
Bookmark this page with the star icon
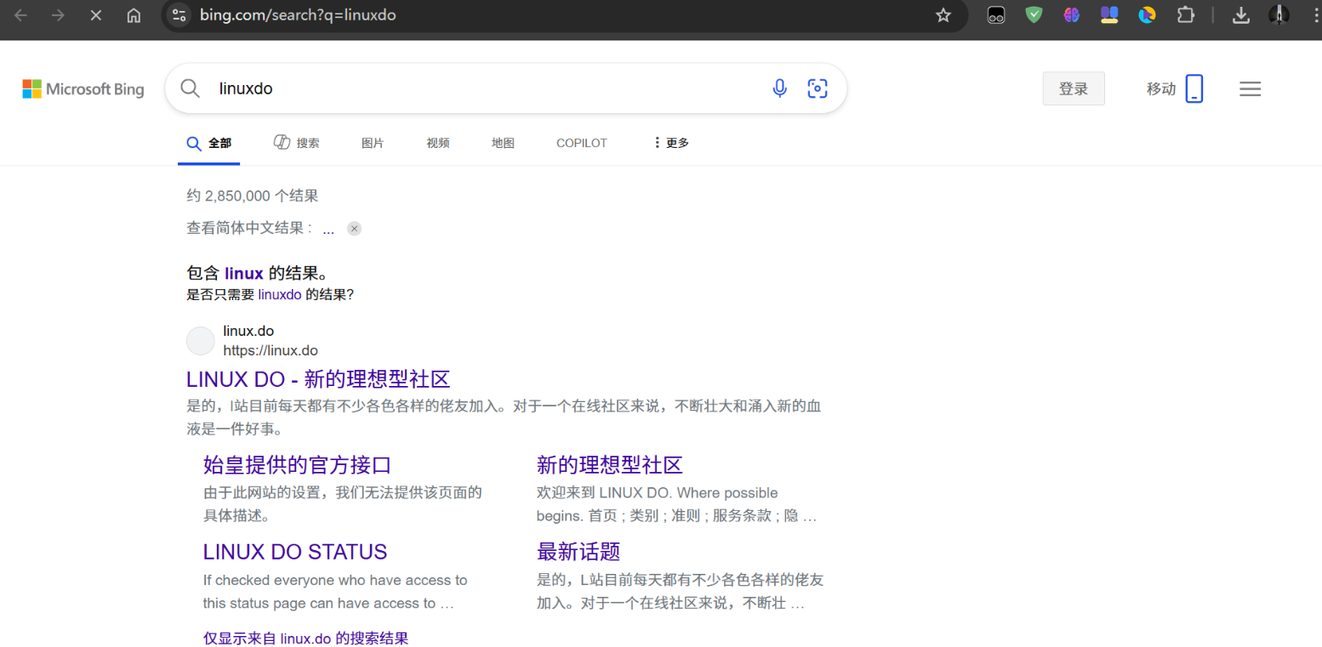943,15
